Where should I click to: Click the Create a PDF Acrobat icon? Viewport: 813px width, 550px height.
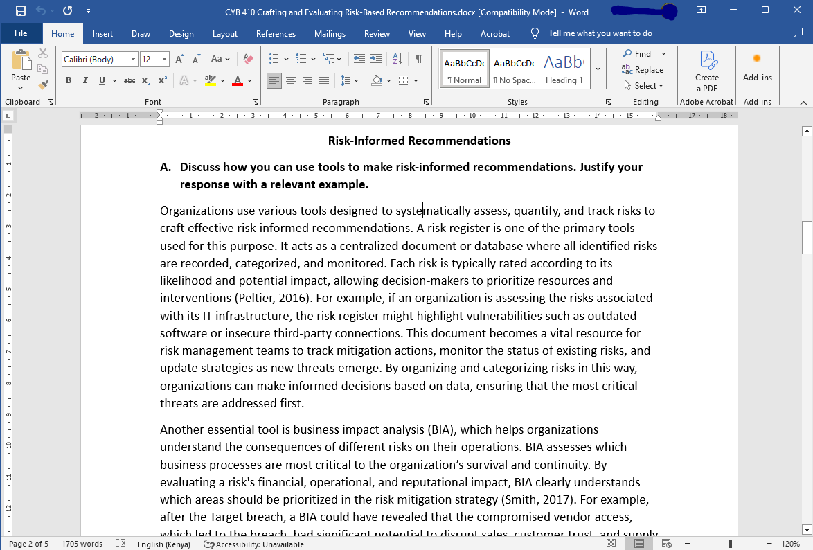pos(707,71)
